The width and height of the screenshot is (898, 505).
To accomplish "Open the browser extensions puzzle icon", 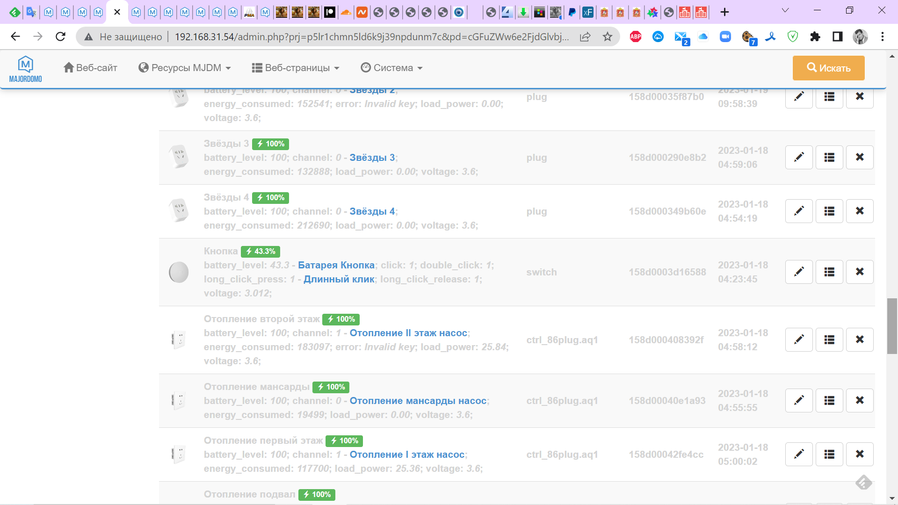I will (815, 36).
